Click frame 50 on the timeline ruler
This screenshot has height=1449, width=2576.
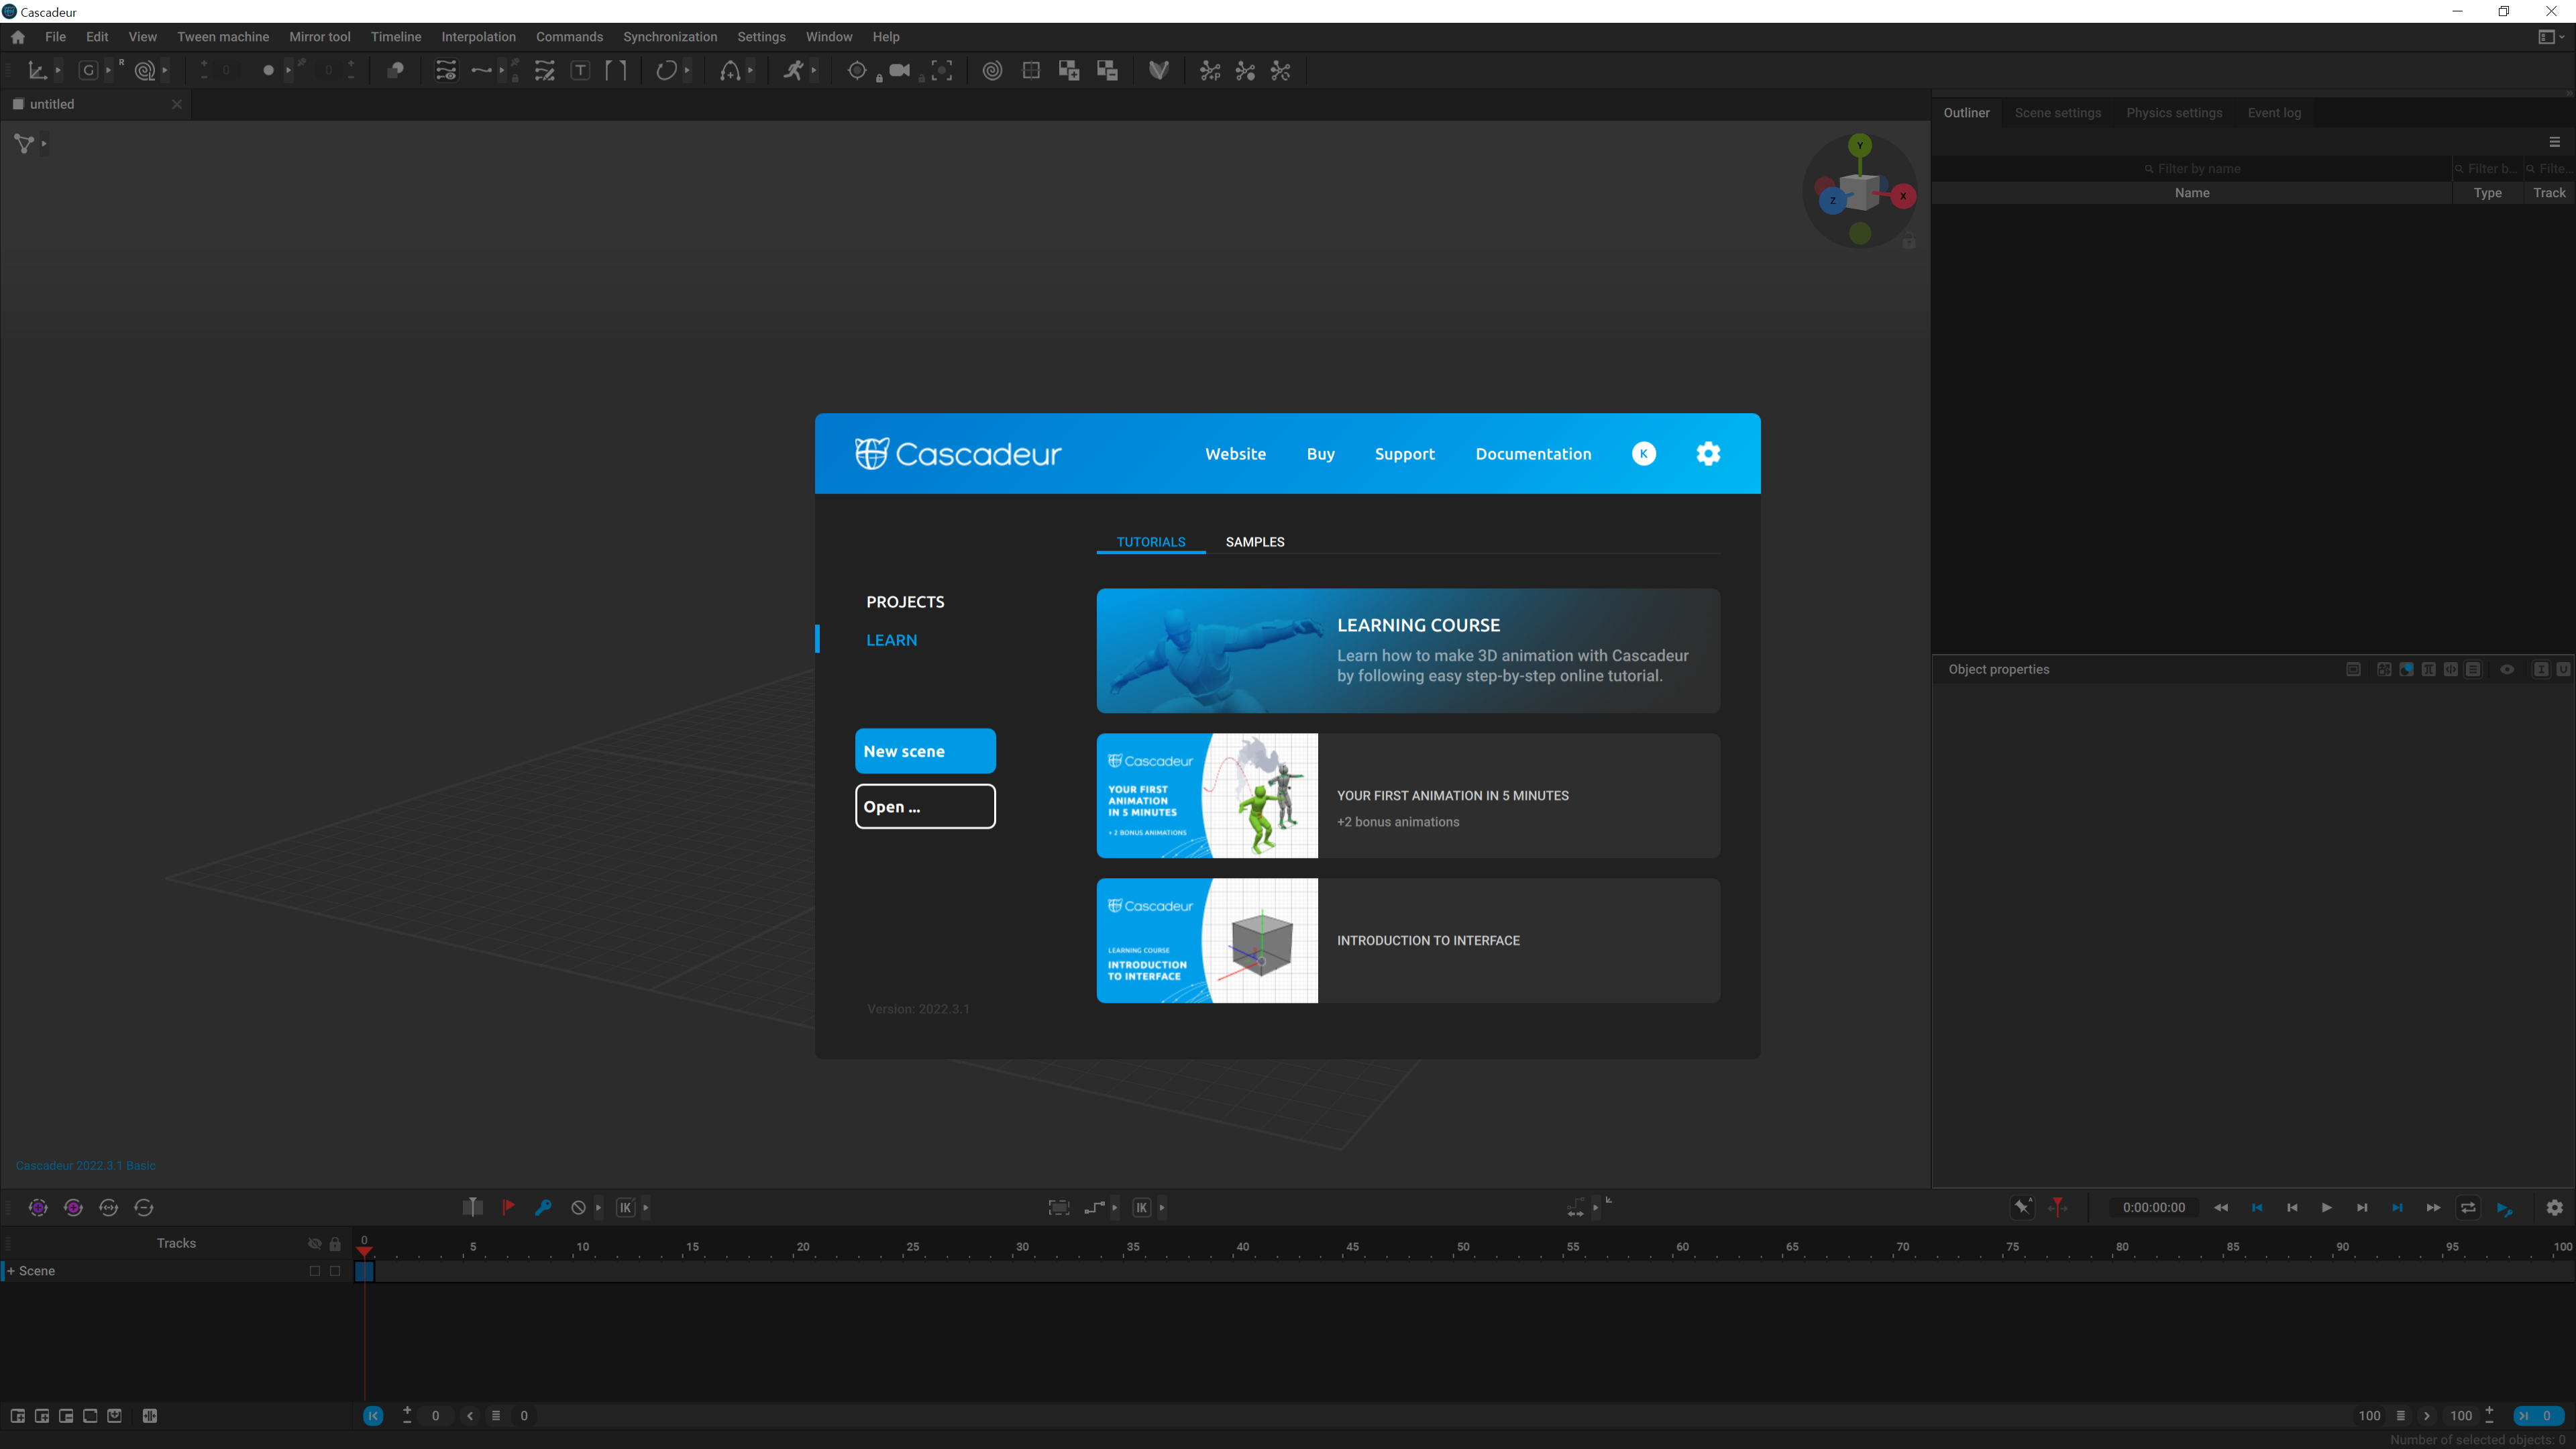point(1462,1248)
